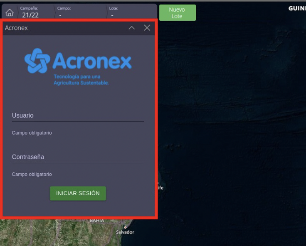Screen dimensions: 306x246
Task: Collapse the Acronex panel with the chevron
Action: point(132,28)
